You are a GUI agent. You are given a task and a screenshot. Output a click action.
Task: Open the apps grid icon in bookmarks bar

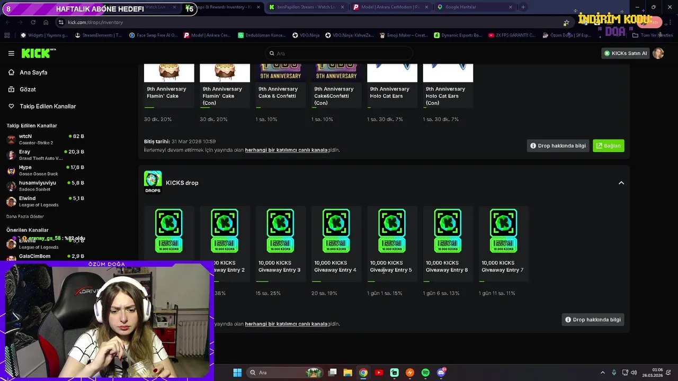[x=7, y=35]
